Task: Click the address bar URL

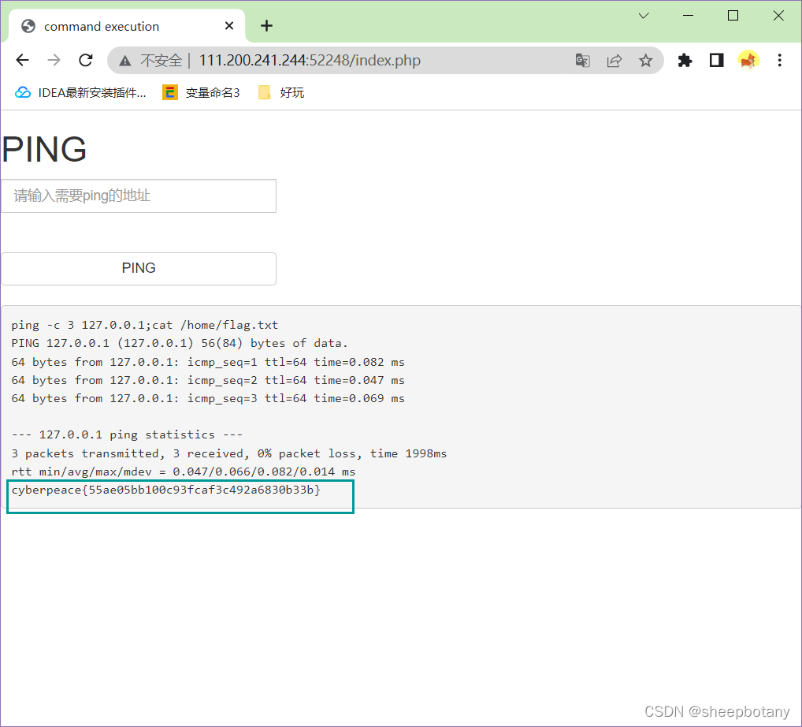Action: pyautogui.click(x=310, y=61)
